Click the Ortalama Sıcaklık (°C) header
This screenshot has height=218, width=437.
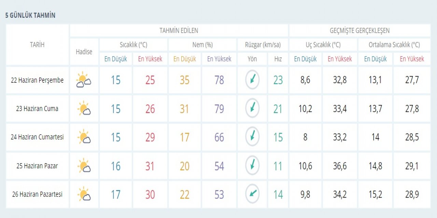click(394, 45)
